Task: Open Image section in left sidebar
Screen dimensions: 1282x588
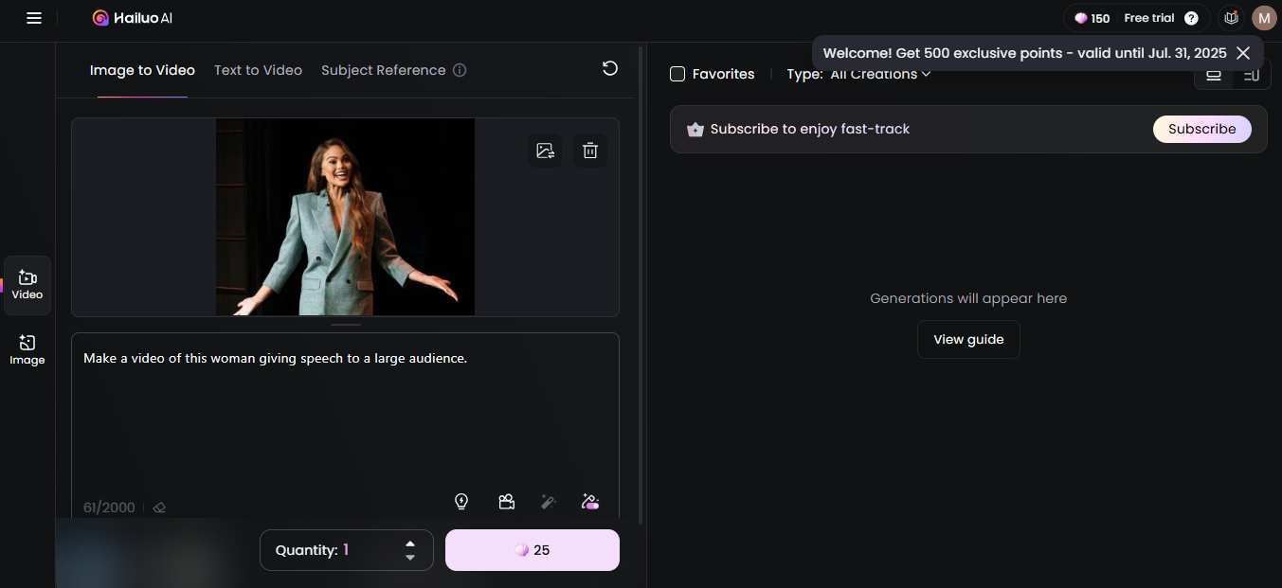Action: click(x=27, y=350)
